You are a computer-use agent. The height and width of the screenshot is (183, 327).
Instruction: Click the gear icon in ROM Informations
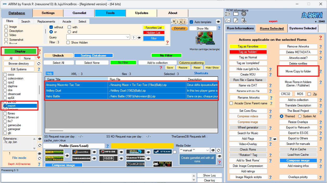(243, 14)
